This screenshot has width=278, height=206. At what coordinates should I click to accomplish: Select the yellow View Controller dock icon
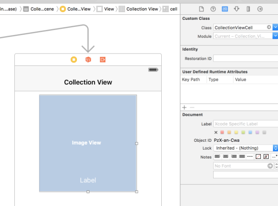tap(74, 60)
